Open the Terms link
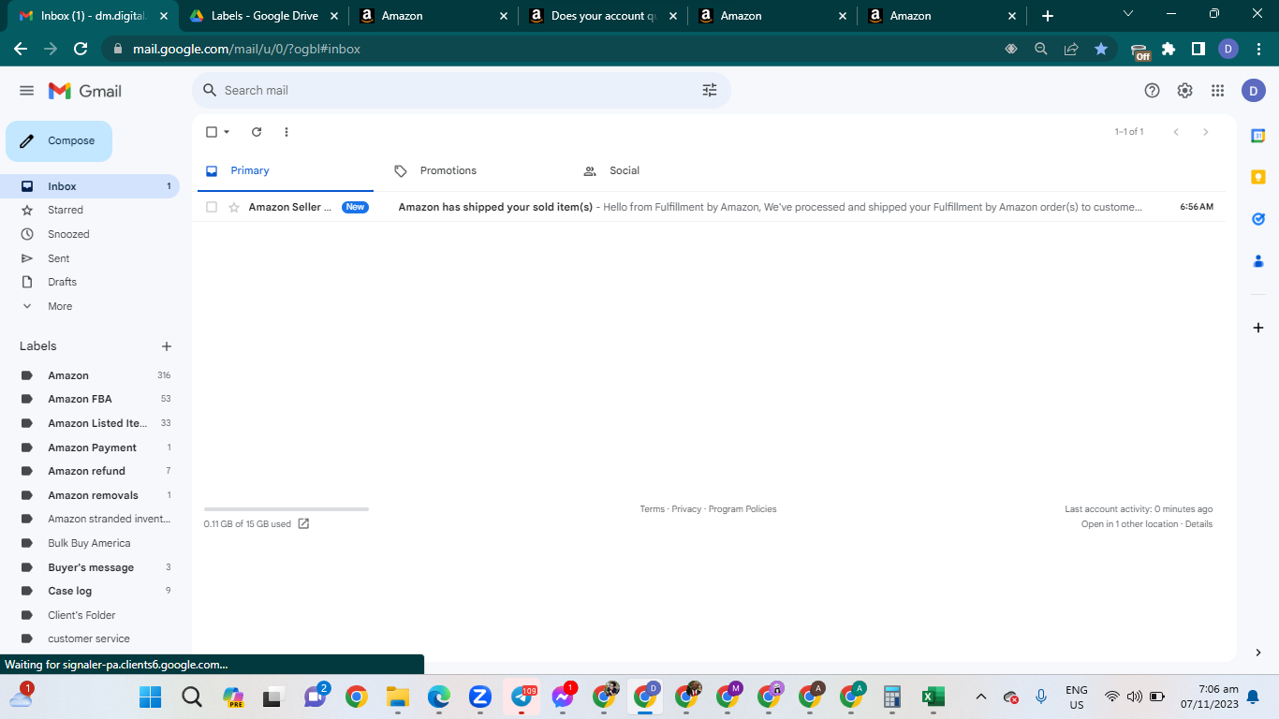Viewport: 1279px width, 719px height. [652, 509]
